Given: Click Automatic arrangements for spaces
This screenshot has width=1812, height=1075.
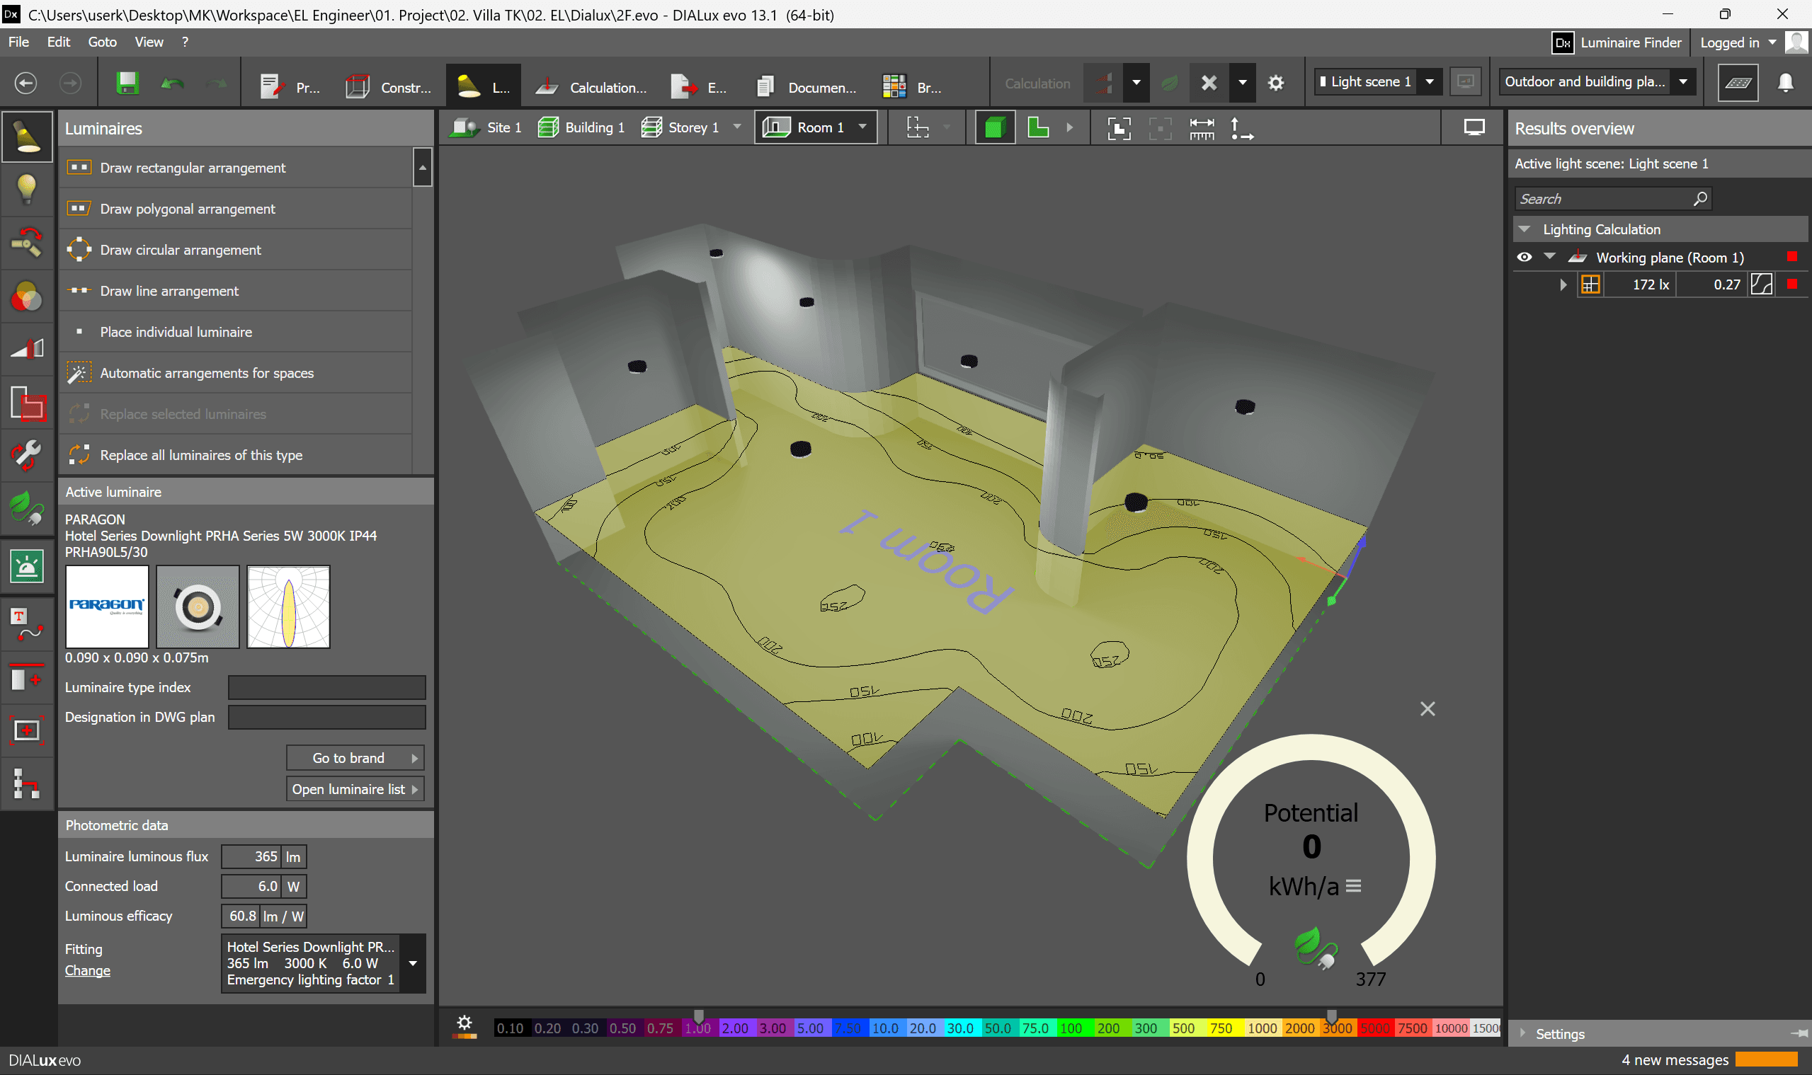Looking at the screenshot, I should (236, 373).
